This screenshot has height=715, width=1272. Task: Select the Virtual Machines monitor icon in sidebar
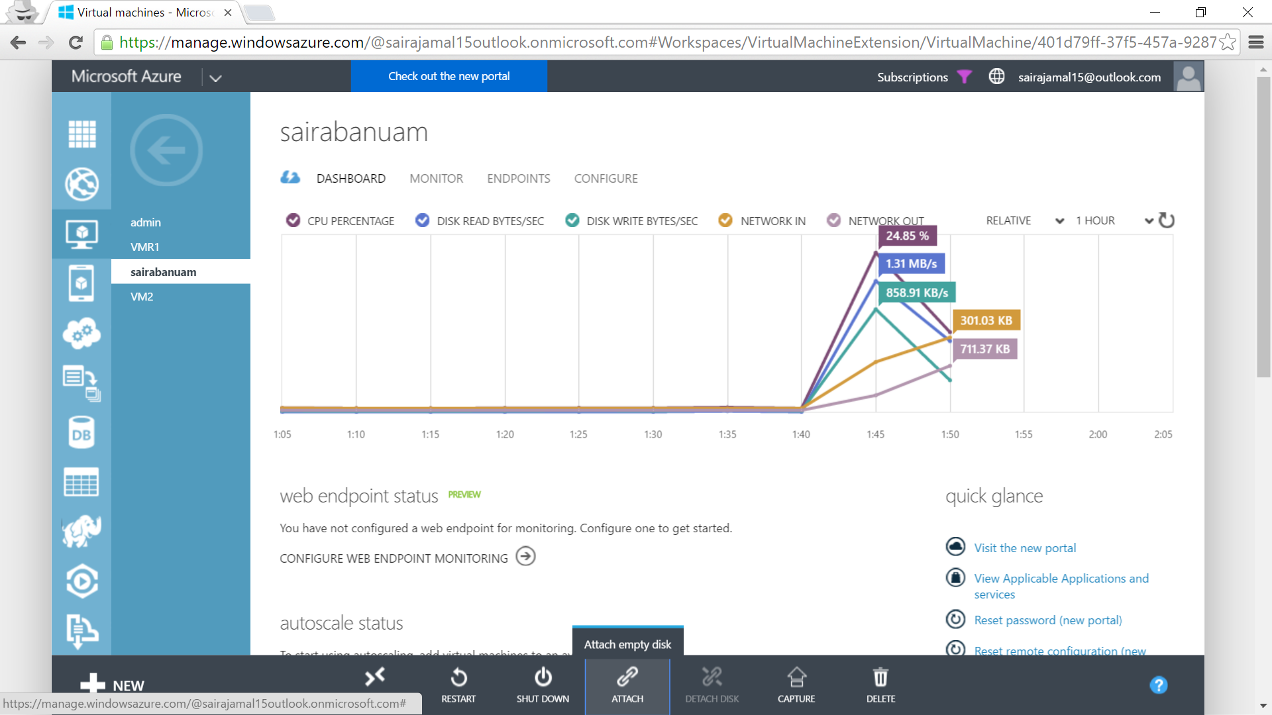[x=81, y=234]
